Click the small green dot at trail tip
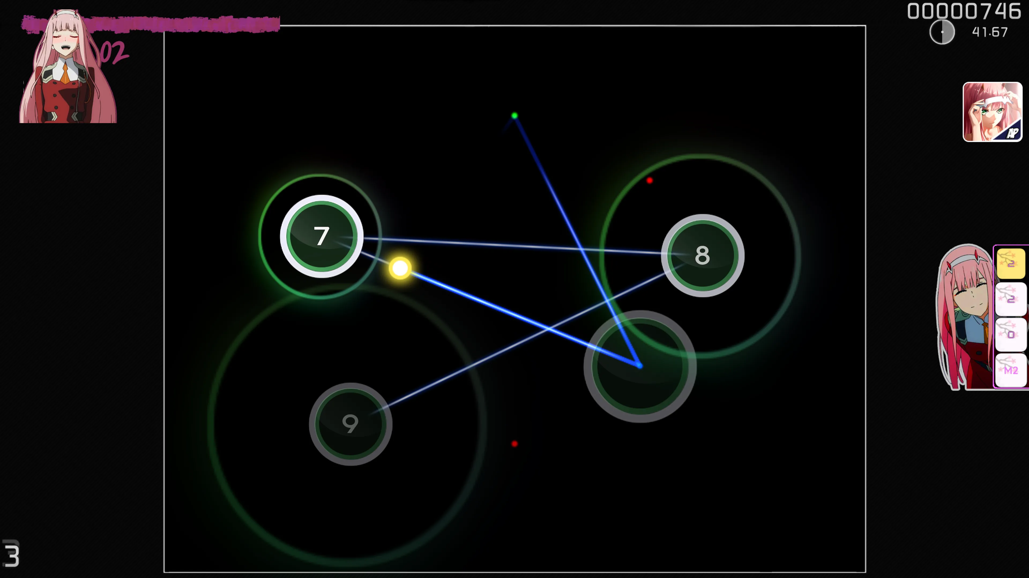This screenshot has height=578, width=1029. pyautogui.click(x=514, y=116)
